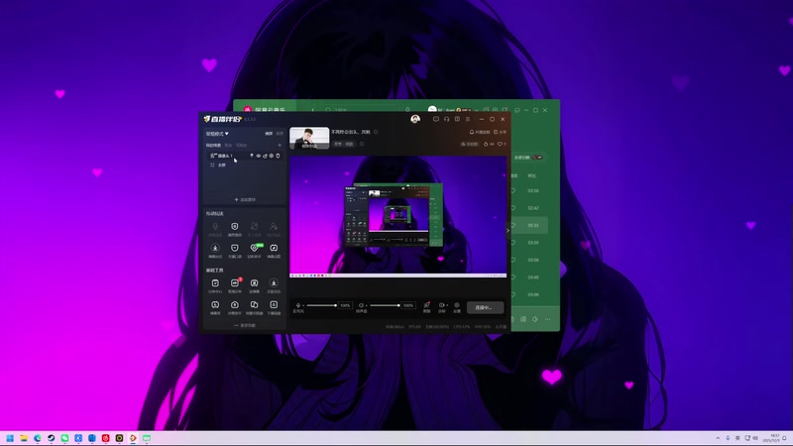Adjust the speaker volume slider
The width and height of the screenshot is (793, 446).
(x=385, y=305)
